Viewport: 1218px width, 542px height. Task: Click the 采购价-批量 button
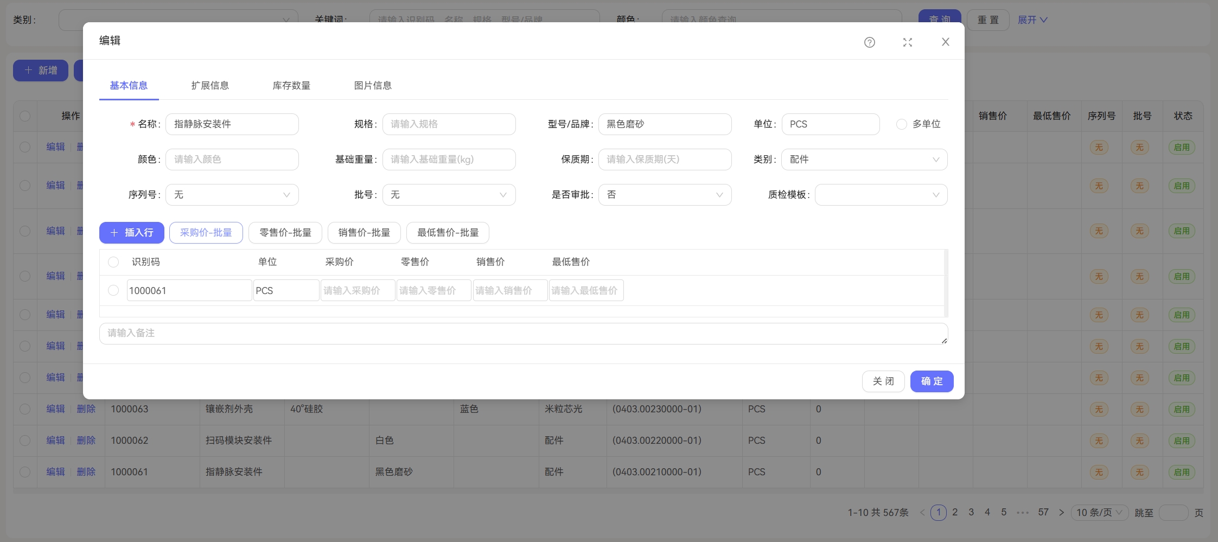(x=206, y=233)
